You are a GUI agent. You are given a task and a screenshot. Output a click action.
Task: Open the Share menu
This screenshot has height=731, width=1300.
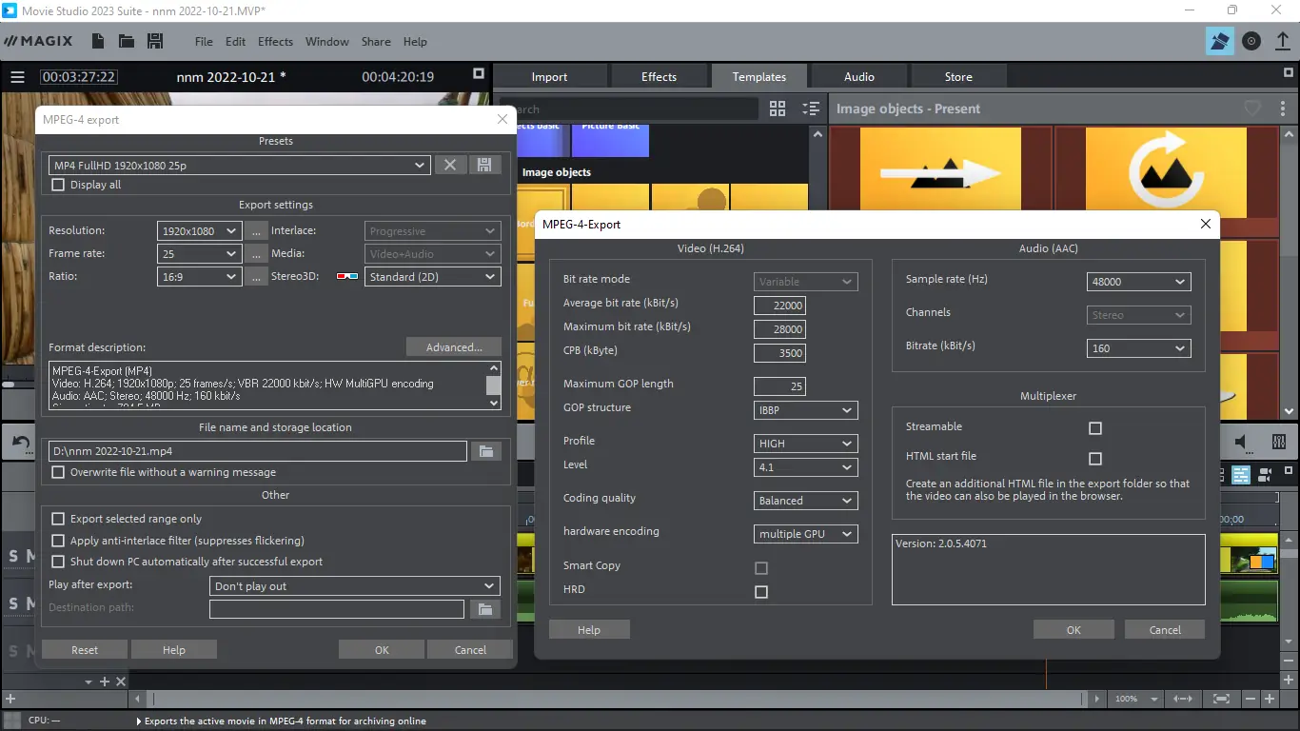pos(376,42)
